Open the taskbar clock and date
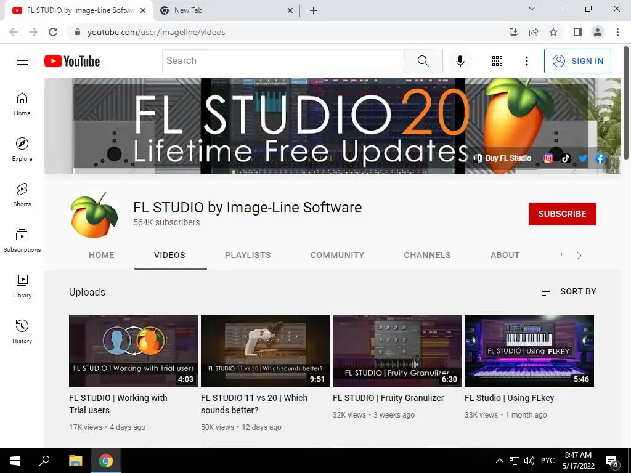The image size is (631, 473). (x=578, y=461)
